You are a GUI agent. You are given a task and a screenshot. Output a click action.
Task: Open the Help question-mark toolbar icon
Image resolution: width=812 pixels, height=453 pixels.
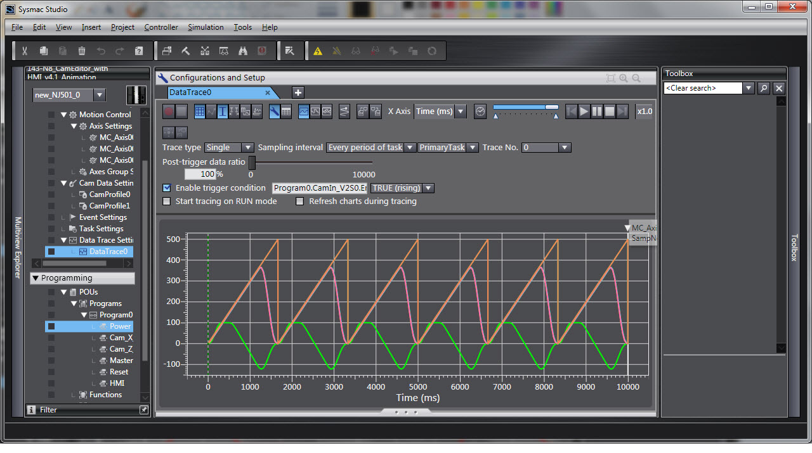139,51
